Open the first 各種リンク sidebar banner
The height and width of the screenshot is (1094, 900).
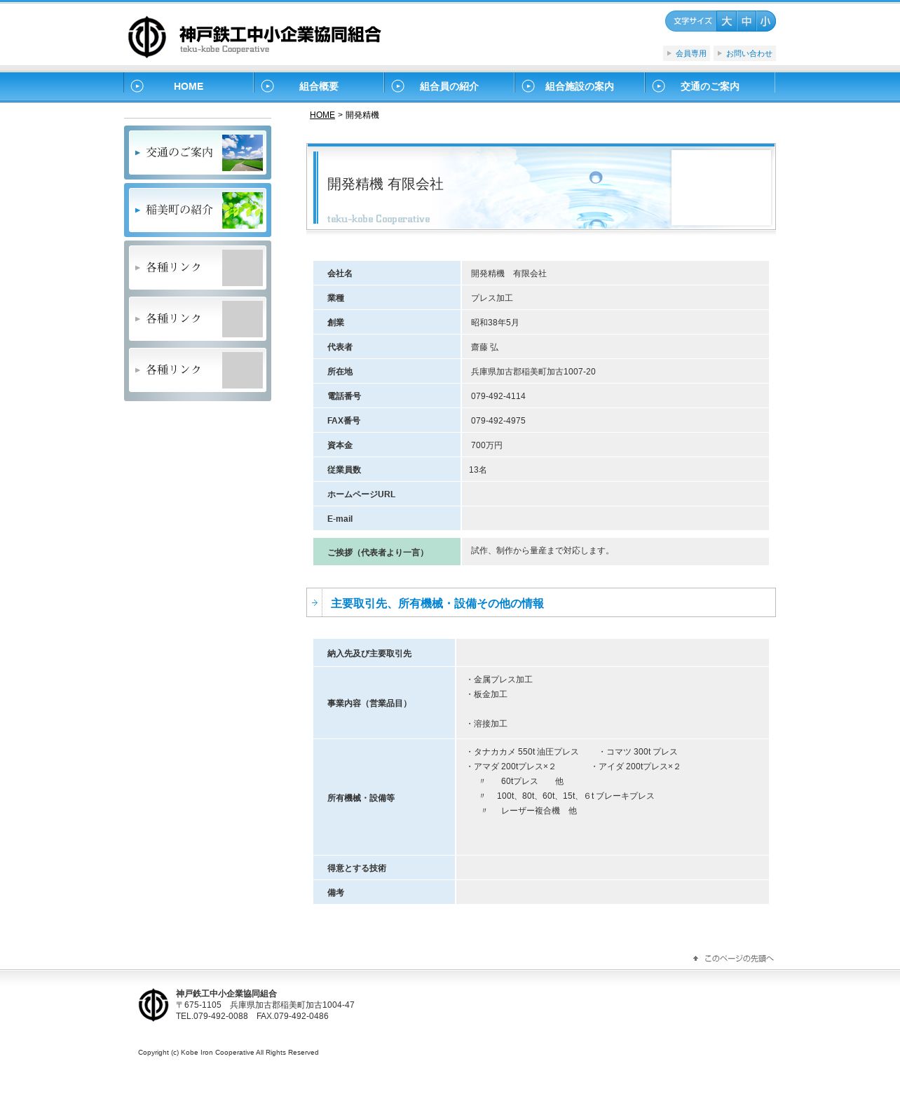(x=198, y=267)
